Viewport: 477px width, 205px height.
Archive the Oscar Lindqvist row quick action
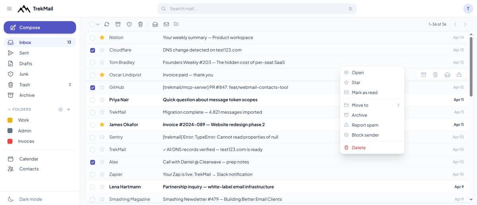coord(424,75)
